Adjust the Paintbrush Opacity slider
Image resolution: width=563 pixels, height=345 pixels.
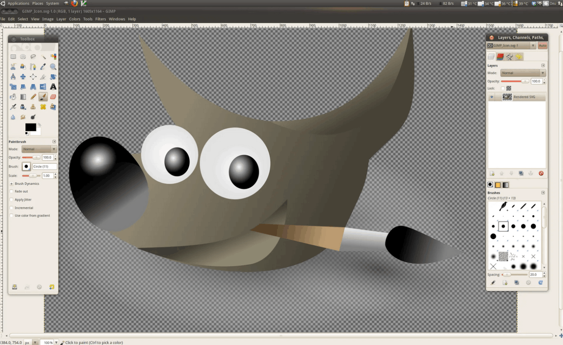[31, 157]
